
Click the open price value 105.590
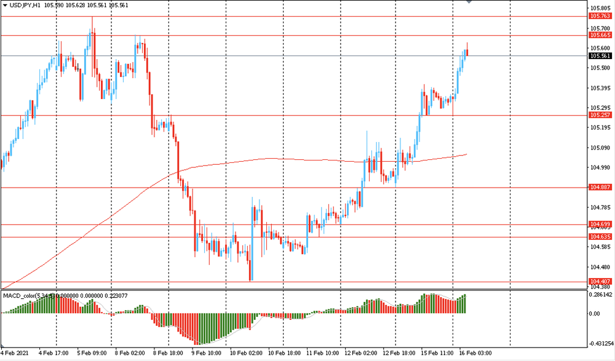coord(54,6)
